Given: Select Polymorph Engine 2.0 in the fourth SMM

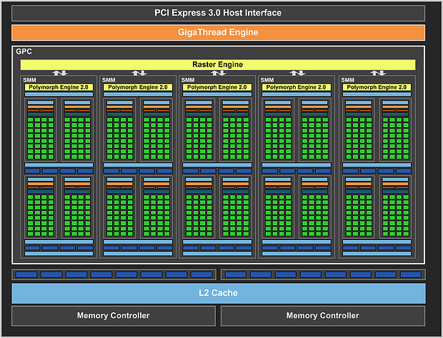Looking at the screenshot, I should [x=297, y=87].
